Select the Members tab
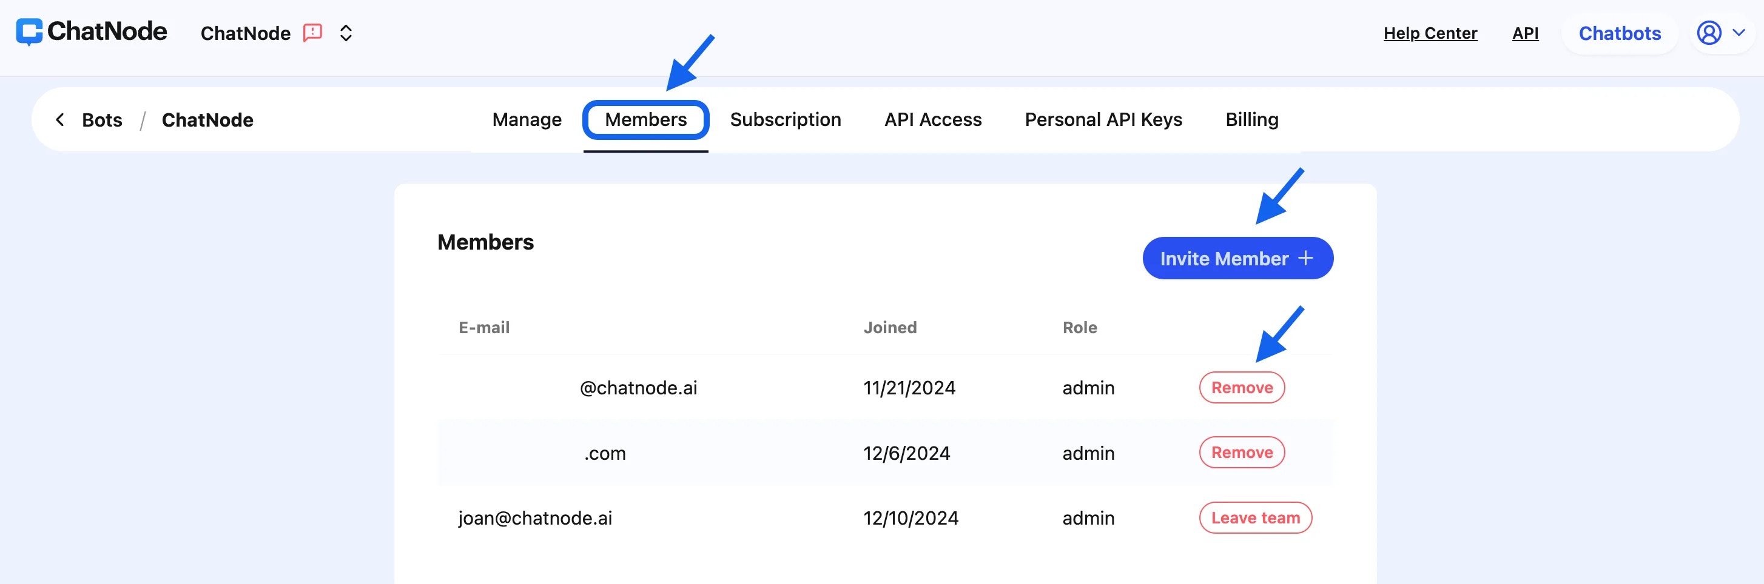This screenshot has width=1764, height=584. click(x=645, y=120)
